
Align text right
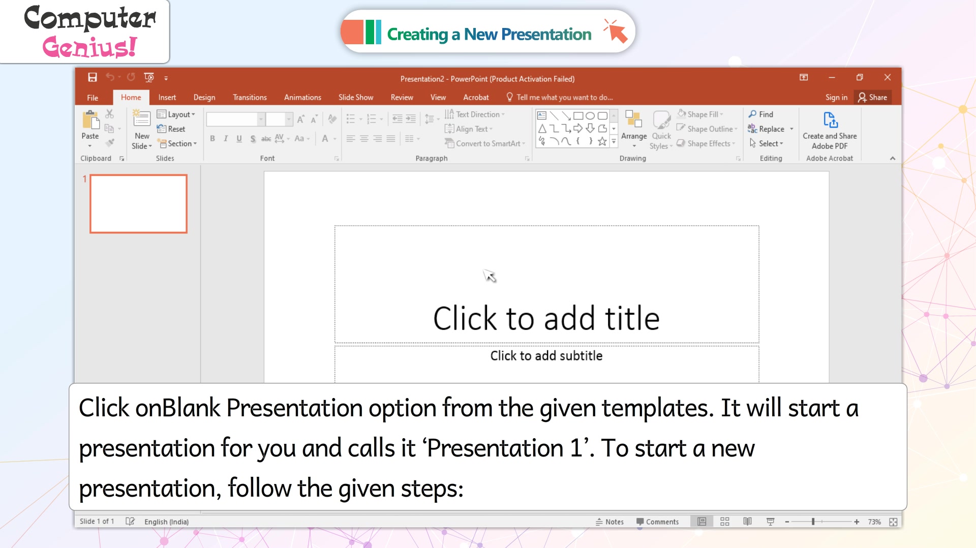point(377,139)
